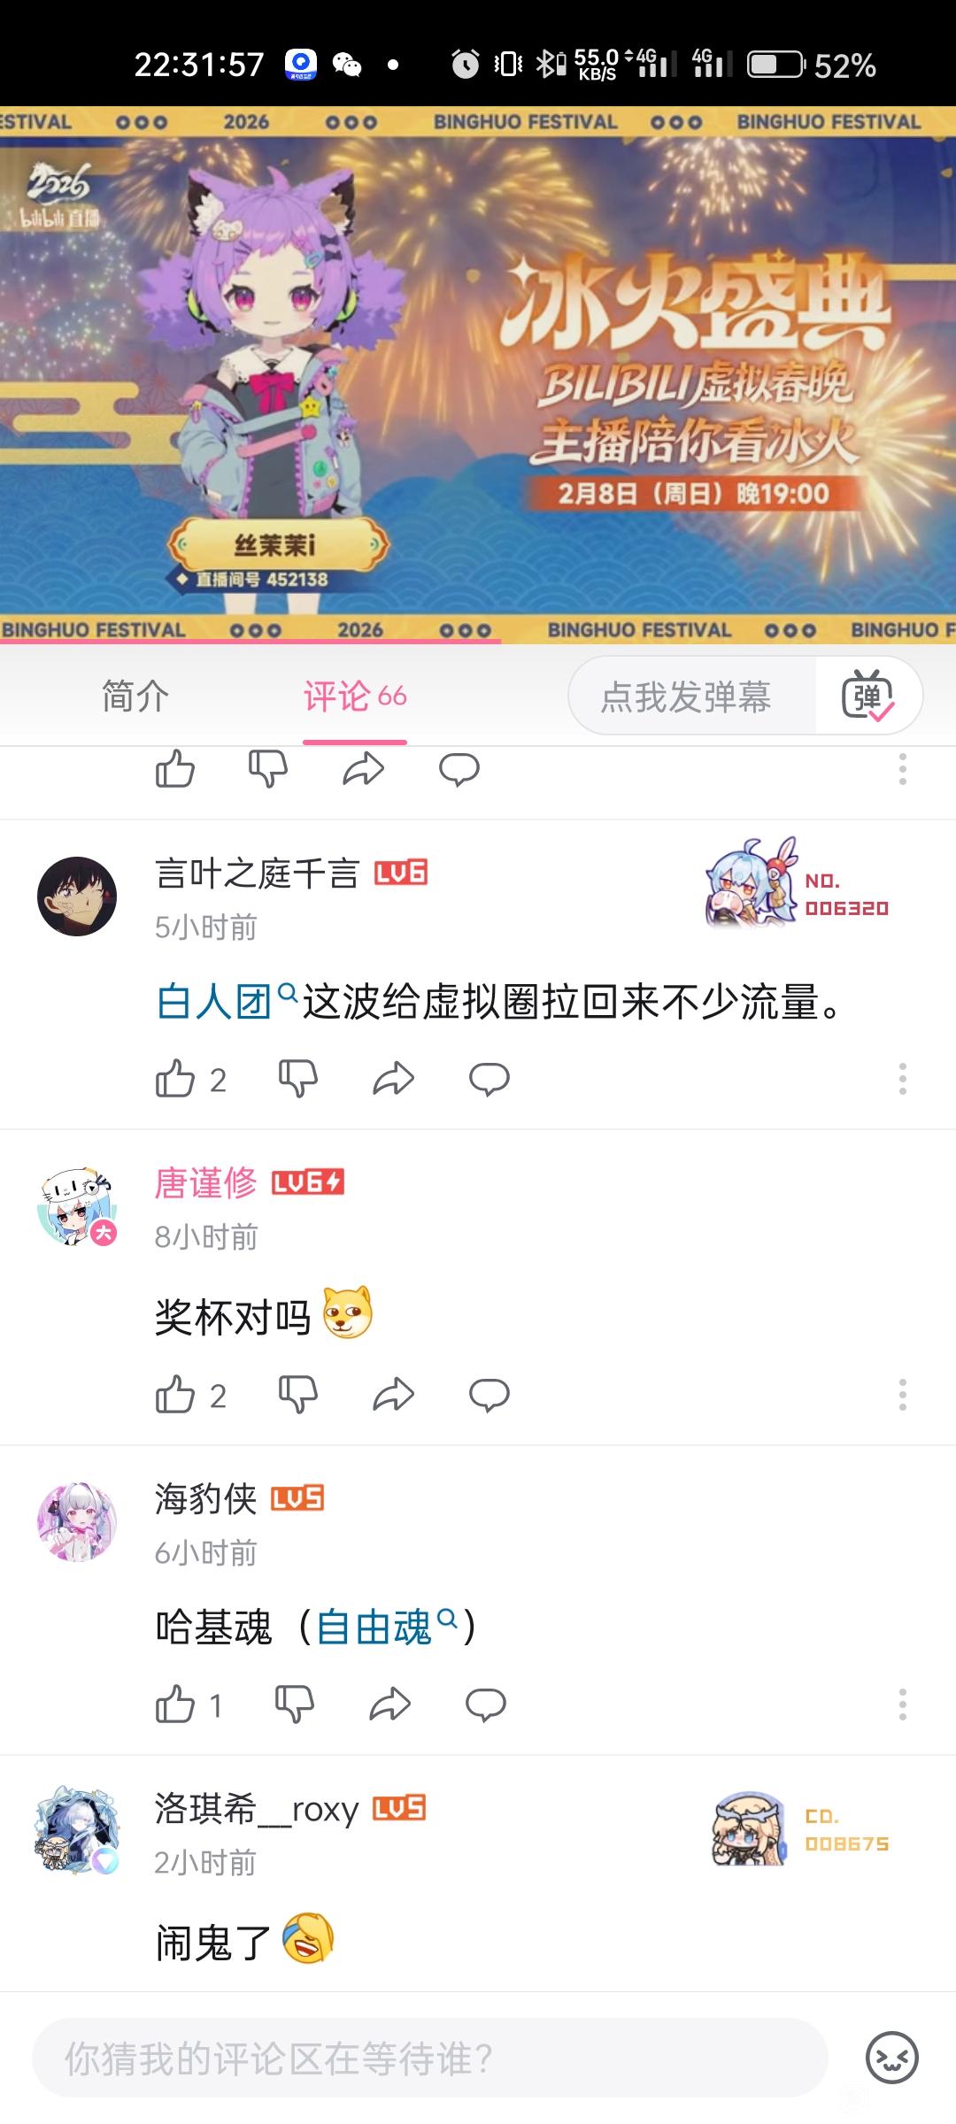Screen dimensions: 956x2124
Task: Share 唐谨修's comment with the arrow icon
Action: coord(394,1395)
